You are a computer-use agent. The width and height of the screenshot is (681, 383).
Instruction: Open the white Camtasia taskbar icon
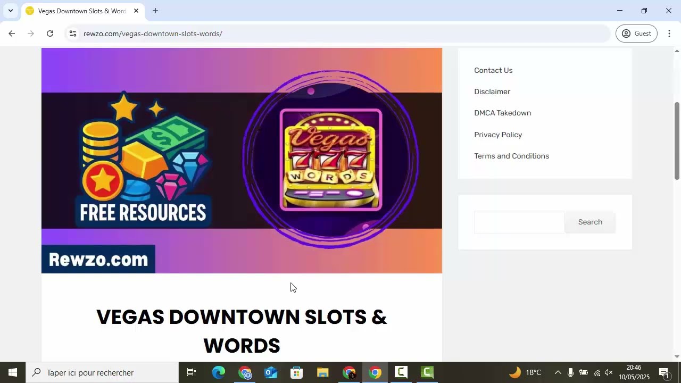click(401, 372)
